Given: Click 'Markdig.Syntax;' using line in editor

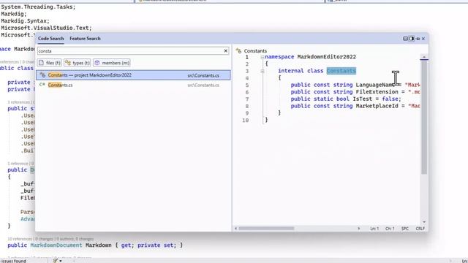Looking at the screenshot, I should click(25, 21).
